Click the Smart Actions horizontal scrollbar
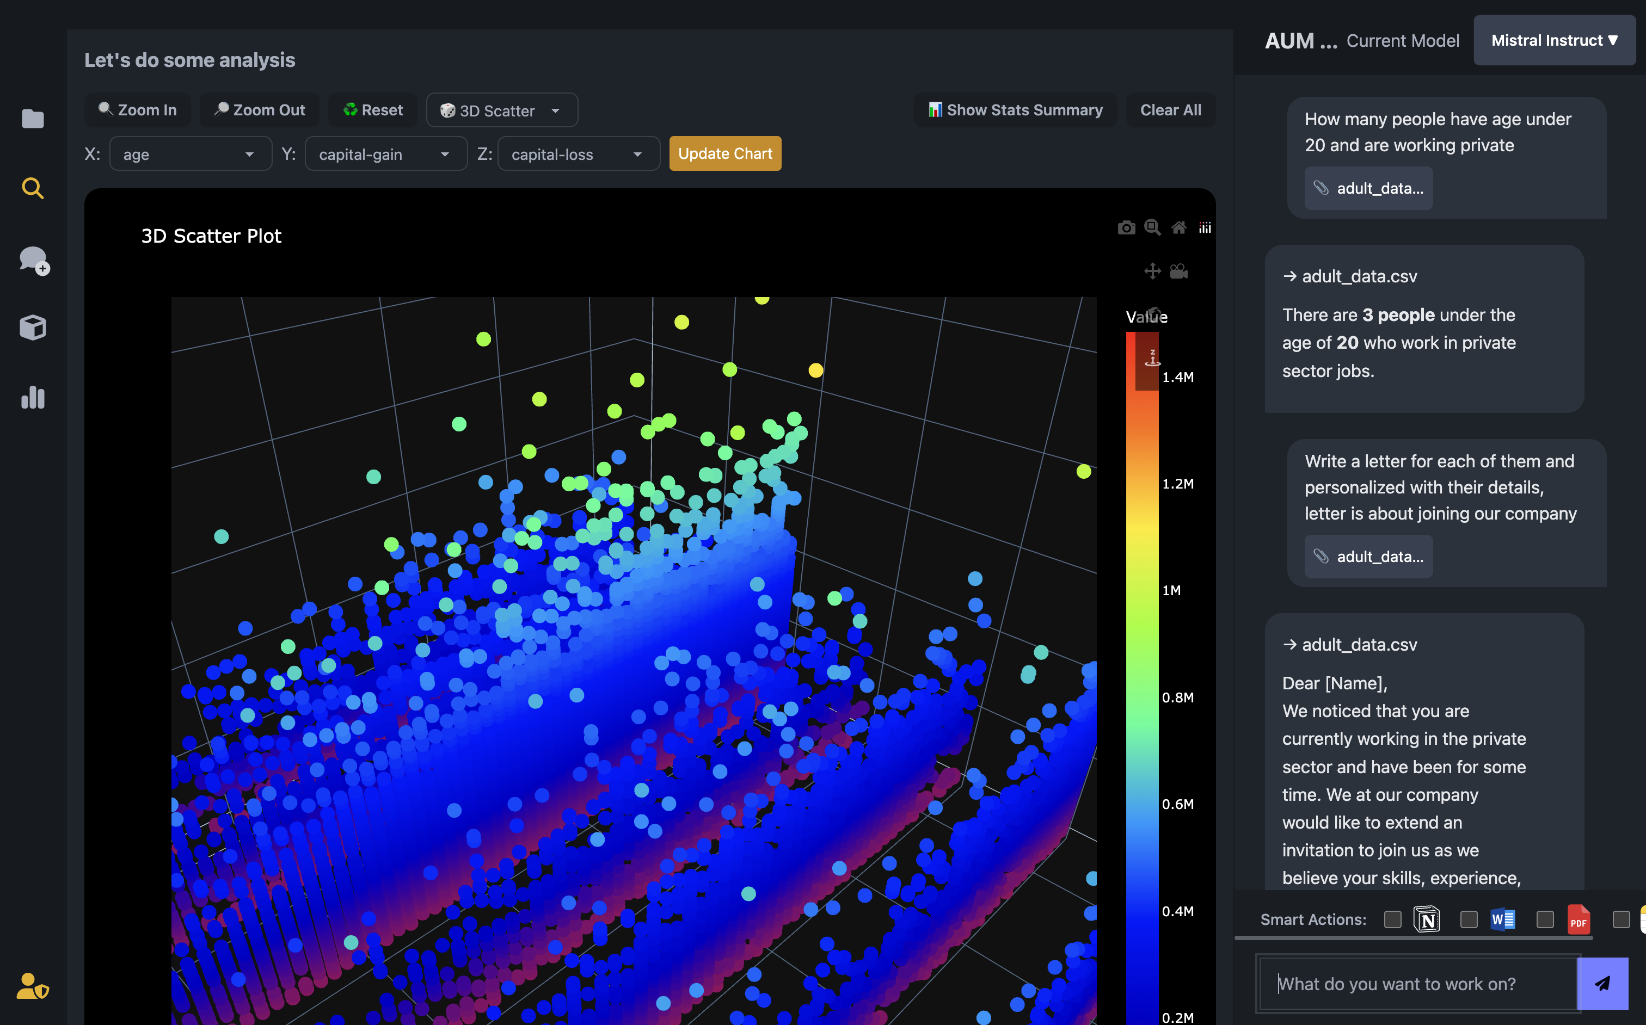 tap(1414, 937)
